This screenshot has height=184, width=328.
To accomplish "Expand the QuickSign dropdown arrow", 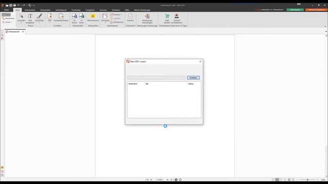I will tap(39, 22).
